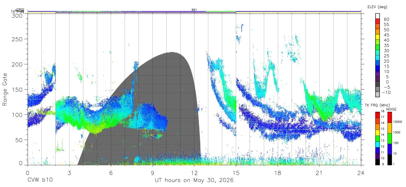The image size is (406, 187).
Task: Click the '991' CPID value at top
Action: [x=194, y=10]
